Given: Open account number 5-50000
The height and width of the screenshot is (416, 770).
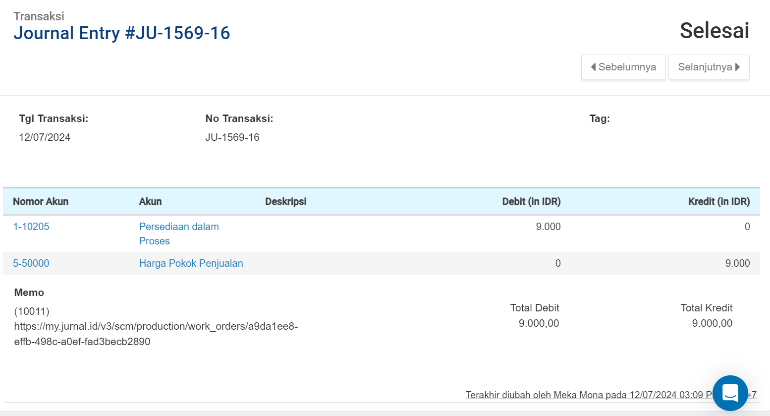Looking at the screenshot, I should coord(31,263).
